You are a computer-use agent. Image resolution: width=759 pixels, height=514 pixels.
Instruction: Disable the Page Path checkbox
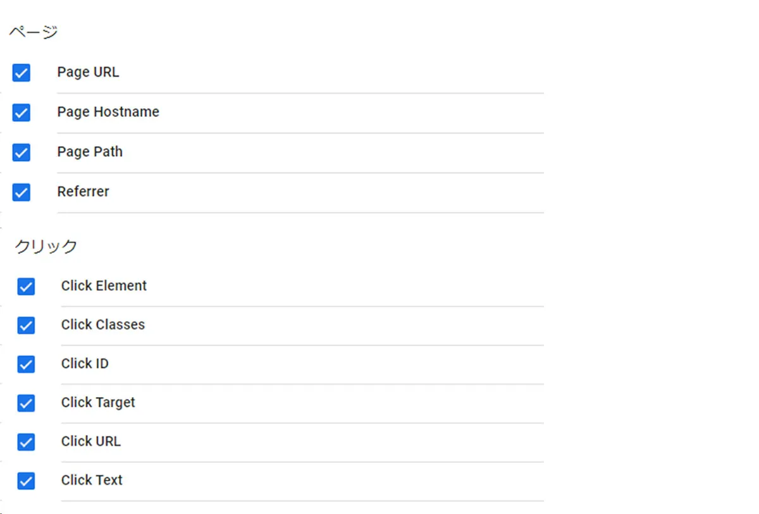(22, 152)
